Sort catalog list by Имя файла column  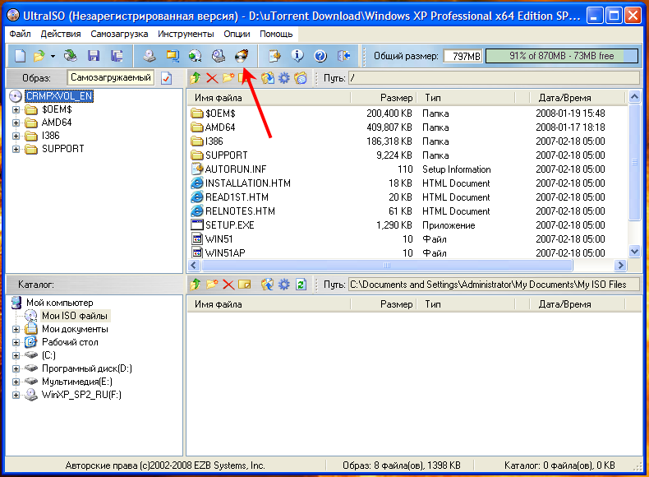[269, 304]
